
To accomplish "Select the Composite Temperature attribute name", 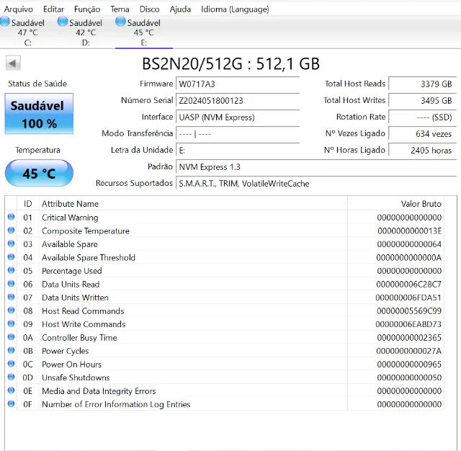I will click(x=86, y=231).
